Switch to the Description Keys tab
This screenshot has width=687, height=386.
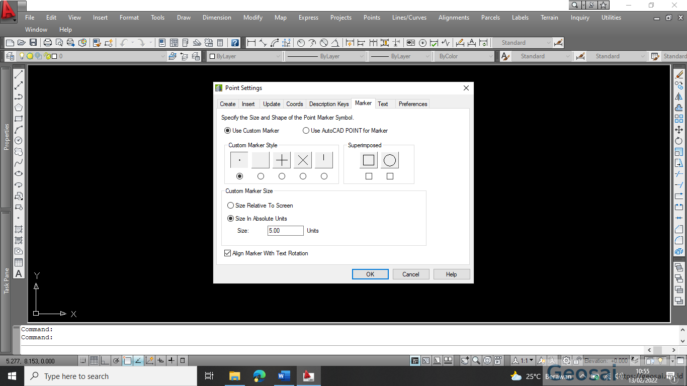coord(328,104)
